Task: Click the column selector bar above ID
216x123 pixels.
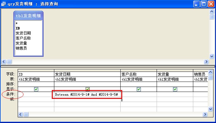Action: [x=36, y=71]
